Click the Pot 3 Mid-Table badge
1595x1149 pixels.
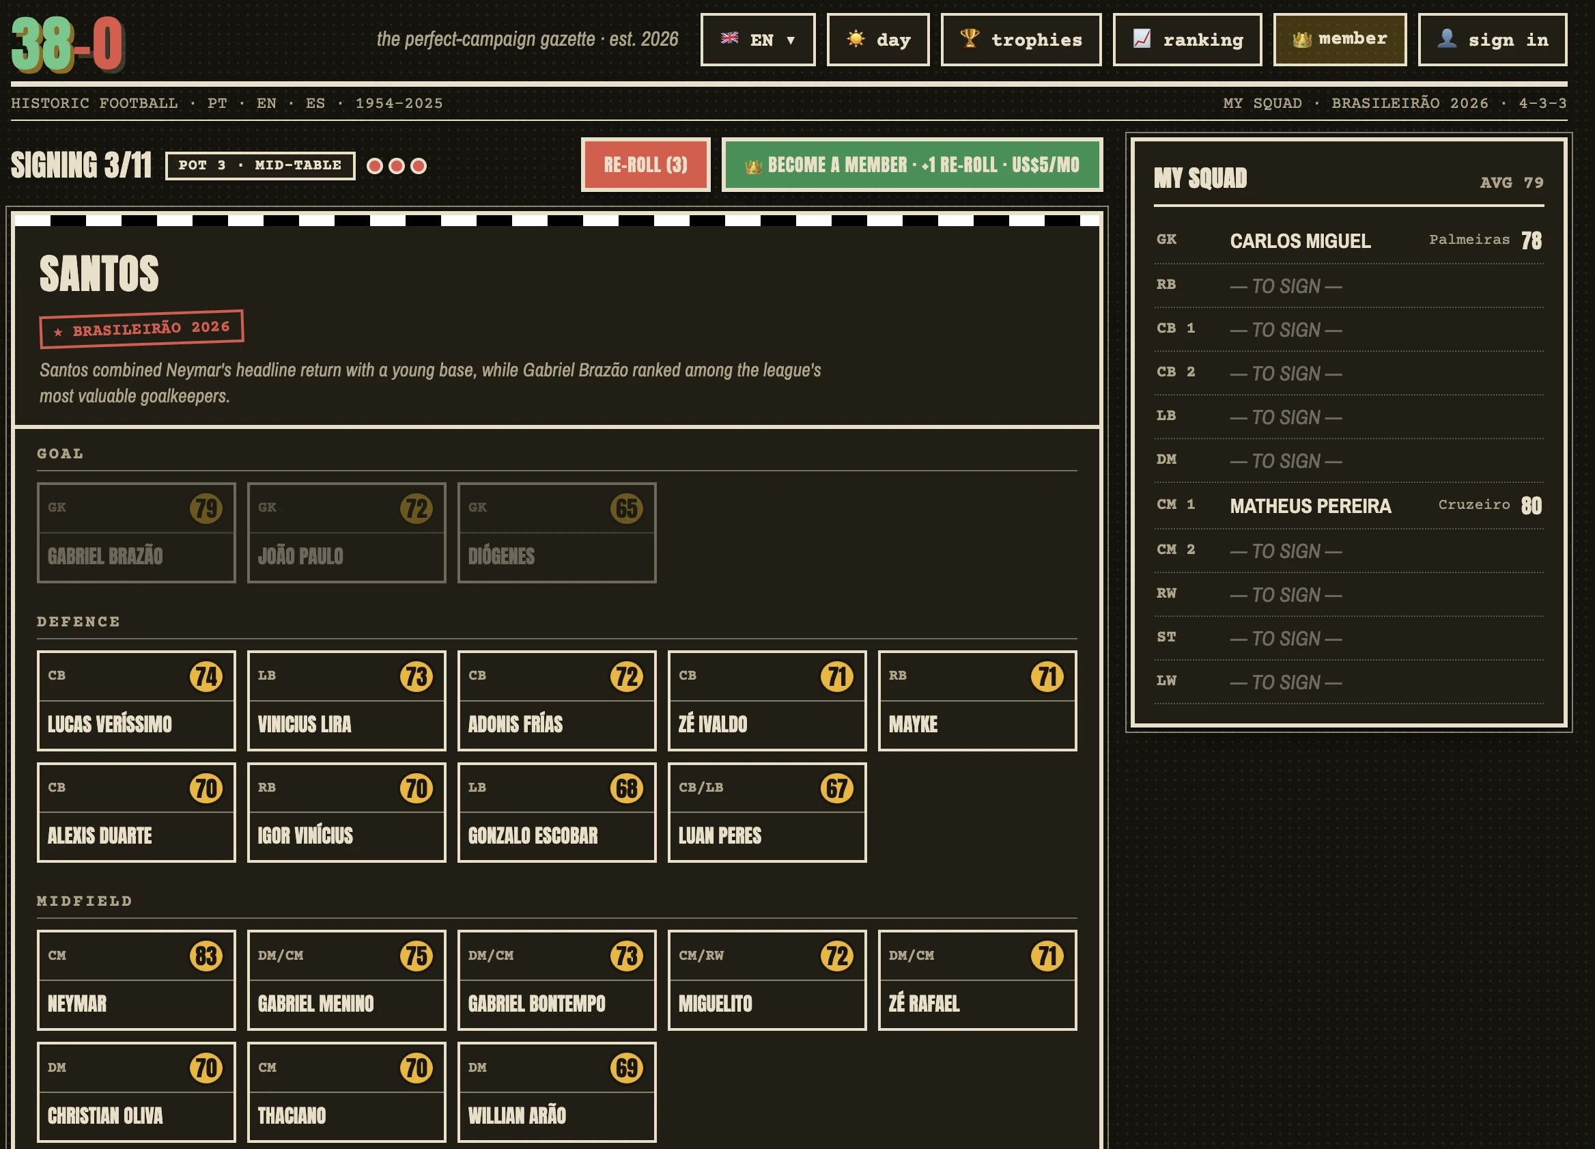(x=260, y=165)
